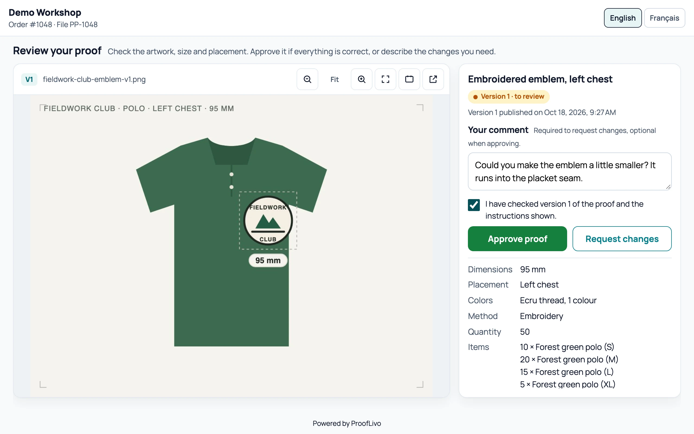The height and width of the screenshot is (434, 694).
Task: Switch language to Français
Action: (x=664, y=18)
